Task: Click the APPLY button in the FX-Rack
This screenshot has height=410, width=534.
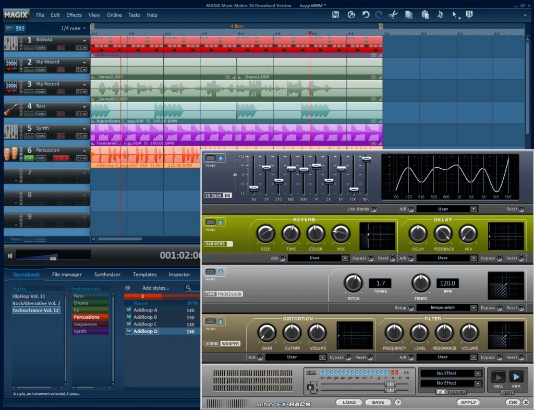Action: click(468, 402)
